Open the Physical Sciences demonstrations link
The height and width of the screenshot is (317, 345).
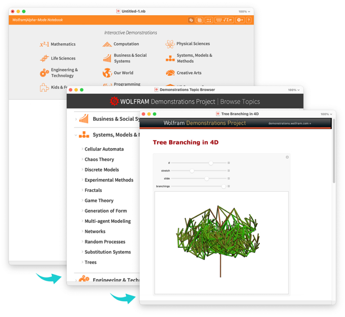193,44
